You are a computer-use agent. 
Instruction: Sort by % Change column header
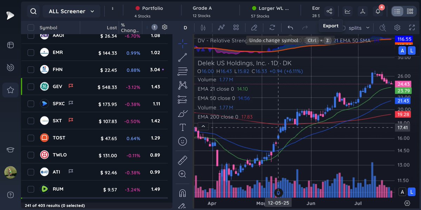point(129,28)
